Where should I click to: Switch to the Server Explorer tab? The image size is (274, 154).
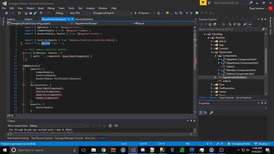pos(244,98)
